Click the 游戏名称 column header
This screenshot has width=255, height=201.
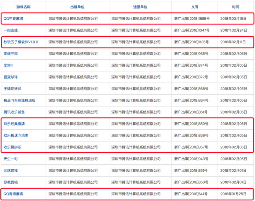23,7
